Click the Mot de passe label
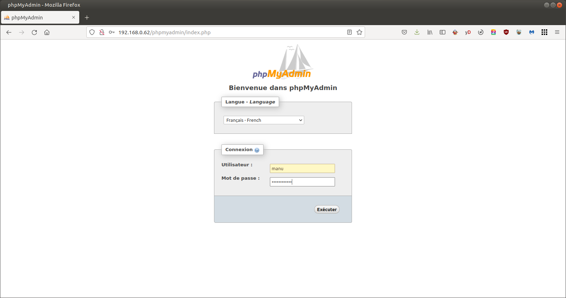 click(x=241, y=178)
